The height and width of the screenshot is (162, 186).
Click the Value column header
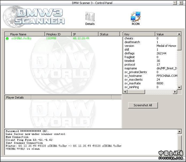coord(166,34)
